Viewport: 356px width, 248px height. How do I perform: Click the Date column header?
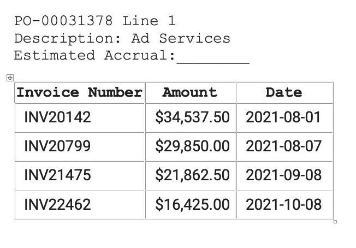click(284, 93)
